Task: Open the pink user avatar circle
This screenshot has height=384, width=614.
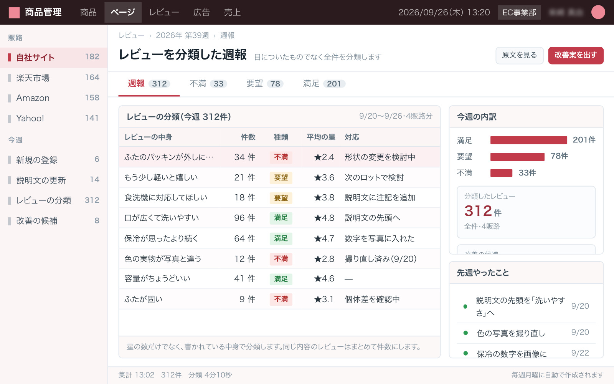Action: click(598, 12)
